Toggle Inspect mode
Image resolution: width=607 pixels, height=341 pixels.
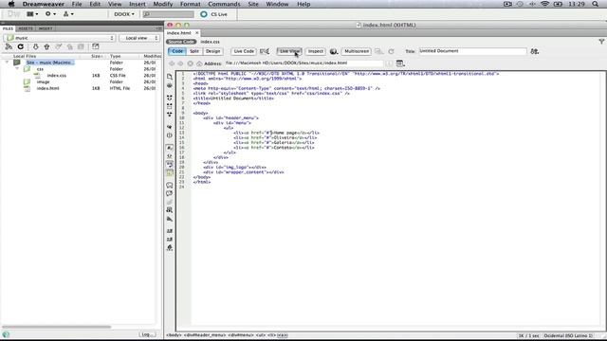(x=316, y=51)
